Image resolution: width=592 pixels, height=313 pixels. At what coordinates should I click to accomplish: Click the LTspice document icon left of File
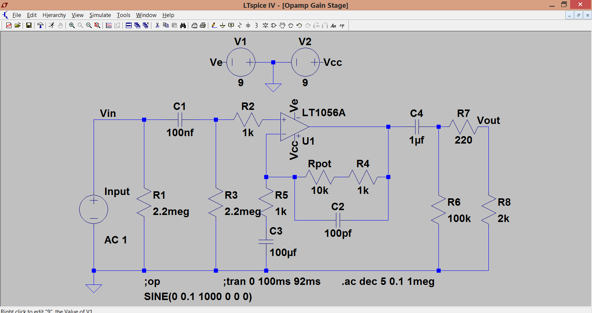[5, 15]
